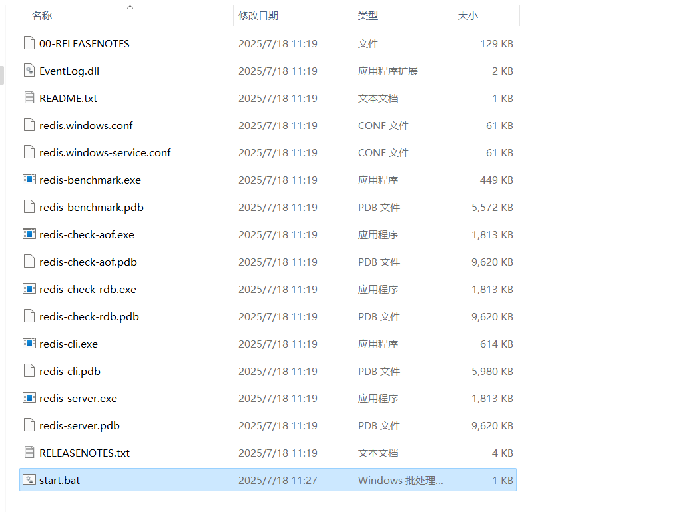The height and width of the screenshot is (512, 695).
Task: Click the EventLog.dll file icon
Action: tap(29, 71)
